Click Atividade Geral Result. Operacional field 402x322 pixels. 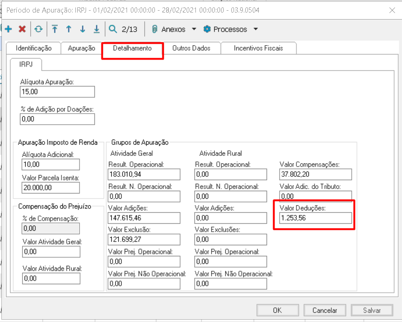144,174
